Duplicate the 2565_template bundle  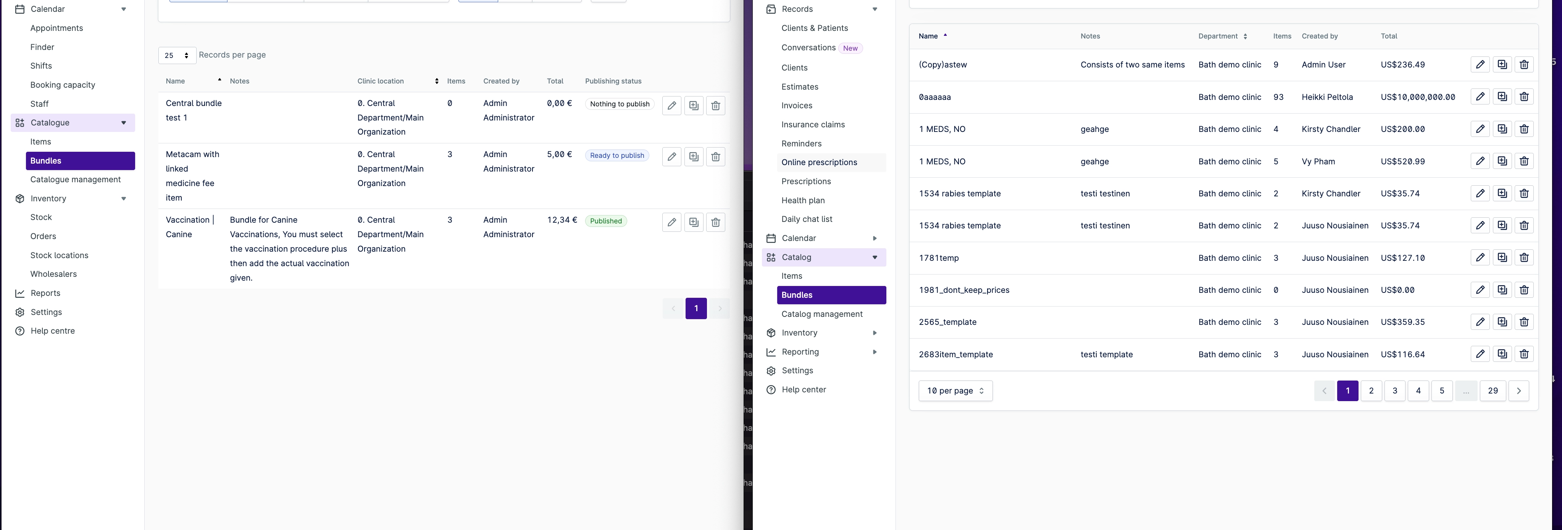pos(1502,322)
